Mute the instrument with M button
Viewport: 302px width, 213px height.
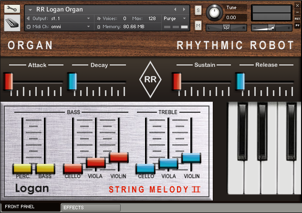click(198, 25)
